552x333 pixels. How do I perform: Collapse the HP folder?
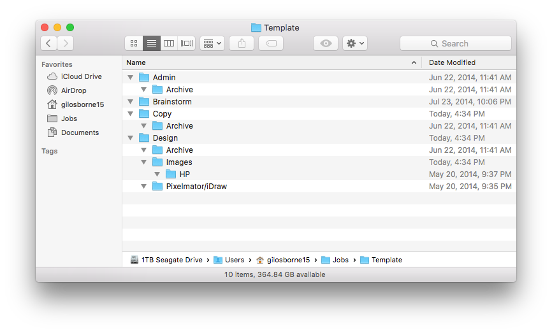(157, 174)
